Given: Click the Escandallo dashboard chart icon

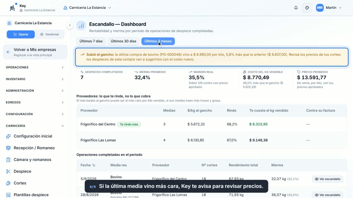Looking at the screenshot, I should click(81, 26).
